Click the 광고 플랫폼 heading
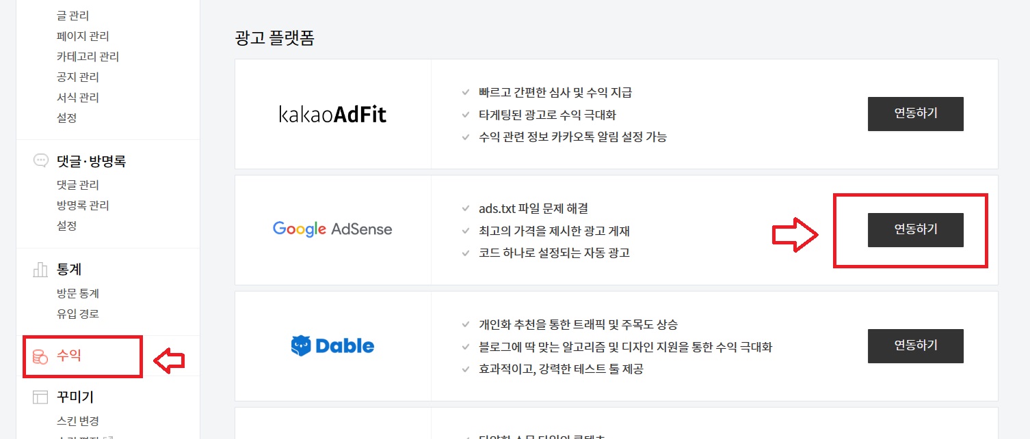 point(274,38)
